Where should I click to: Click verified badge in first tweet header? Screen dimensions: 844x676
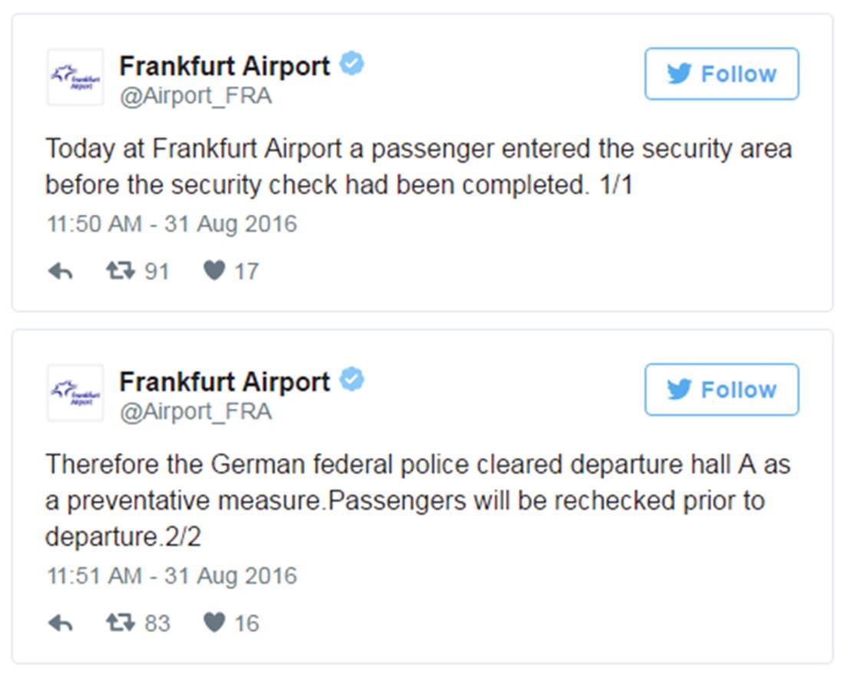click(352, 64)
